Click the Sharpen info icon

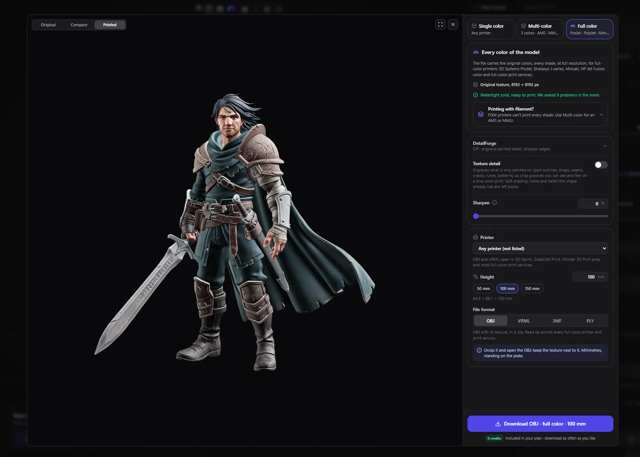(x=494, y=203)
